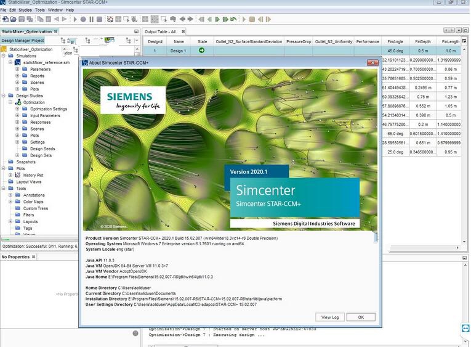Sort by the FinAngle column header
Screen dimensions: 471x347
coord(395,41)
